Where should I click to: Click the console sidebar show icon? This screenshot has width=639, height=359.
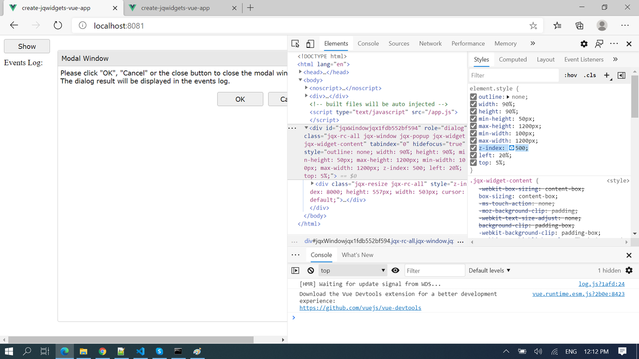[296, 270]
